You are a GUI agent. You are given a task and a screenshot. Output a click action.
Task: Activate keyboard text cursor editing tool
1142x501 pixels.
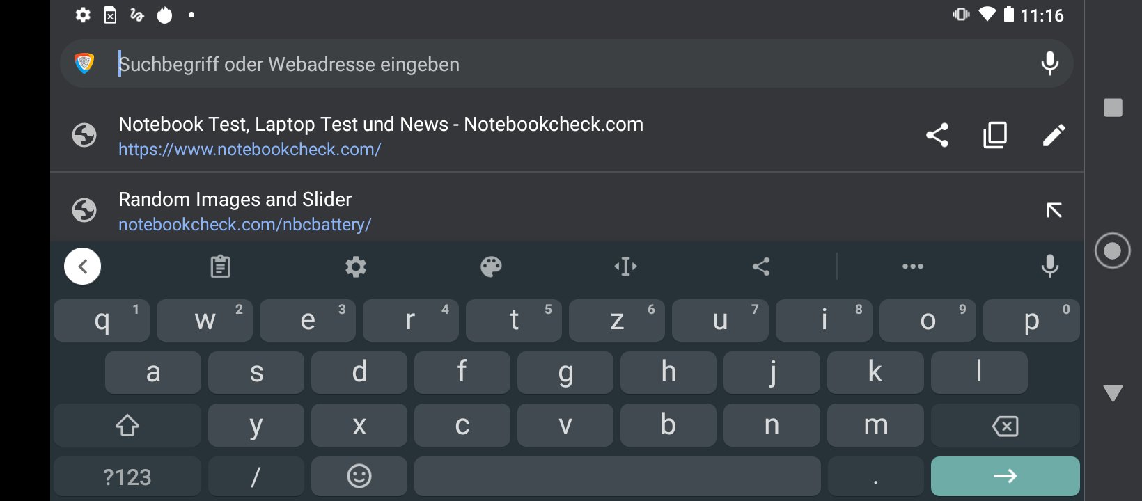pyautogui.click(x=625, y=267)
